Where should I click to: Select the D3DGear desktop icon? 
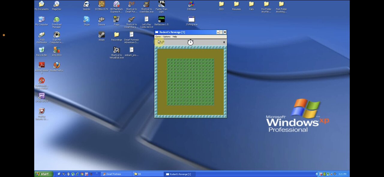191,6
